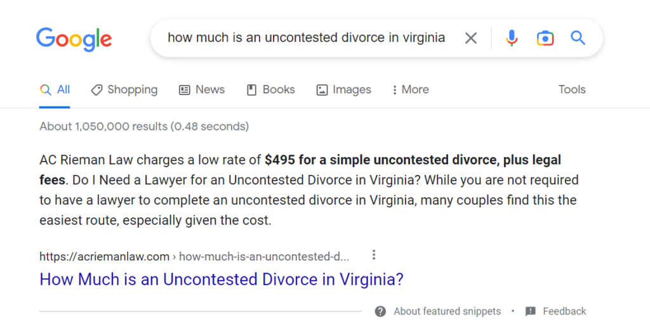Open the Books tab
Image resolution: width=650 pixels, height=336 pixels.
270,90
